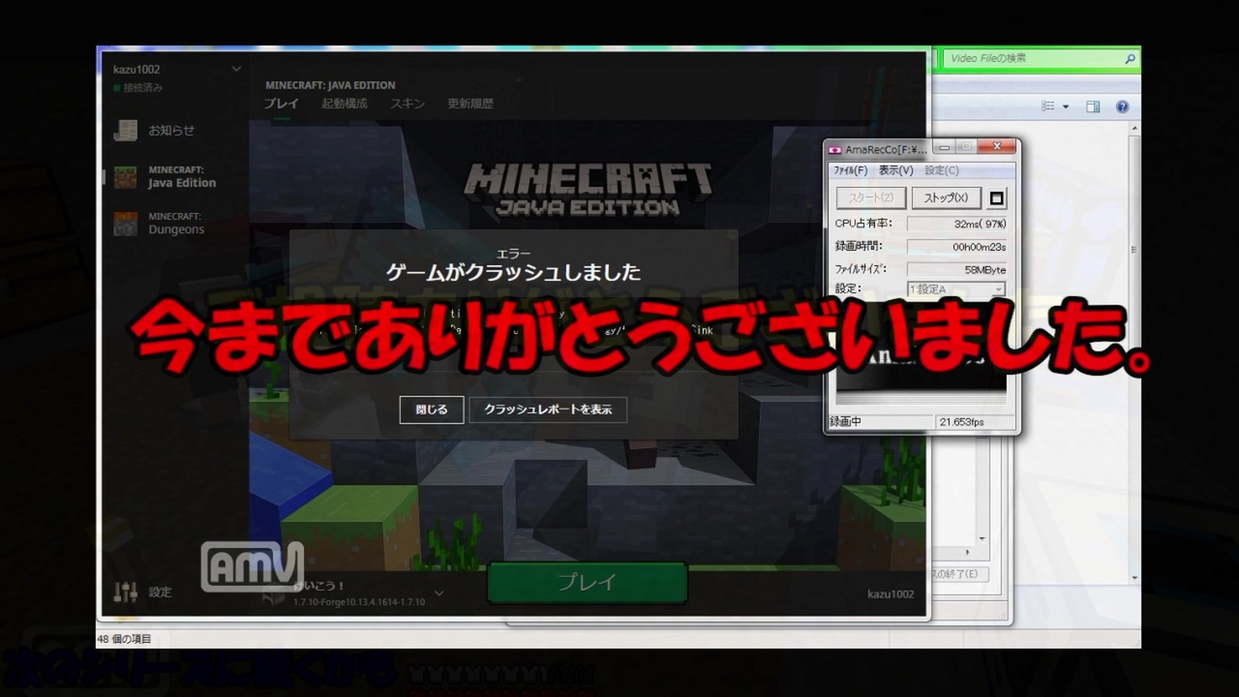Click AmaRecCo square preview toggle icon

[997, 198]
